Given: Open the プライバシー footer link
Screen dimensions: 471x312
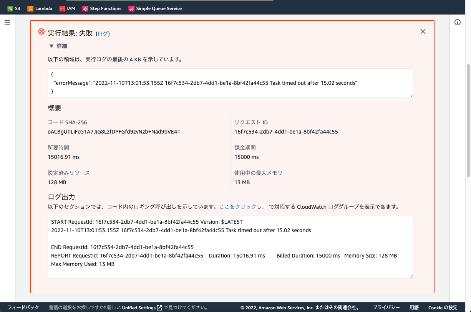Looking at the screenshot, I should [x=385, y=307].
